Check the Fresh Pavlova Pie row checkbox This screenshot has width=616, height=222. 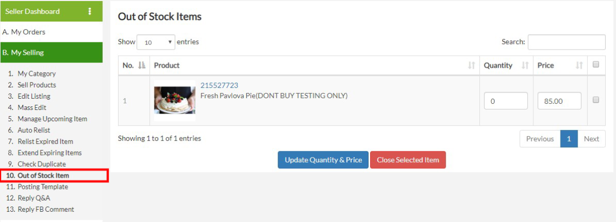coord(596,100)
